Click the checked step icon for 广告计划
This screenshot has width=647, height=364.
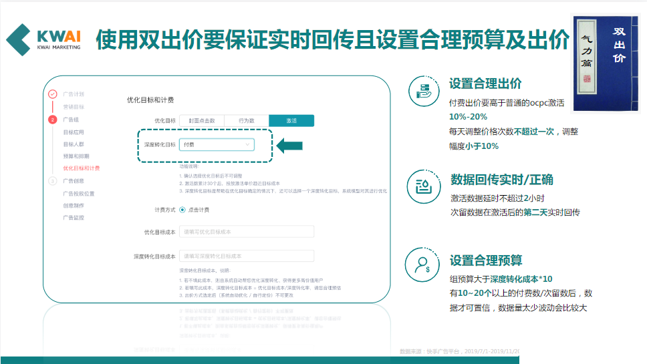(x=52, y=94)
